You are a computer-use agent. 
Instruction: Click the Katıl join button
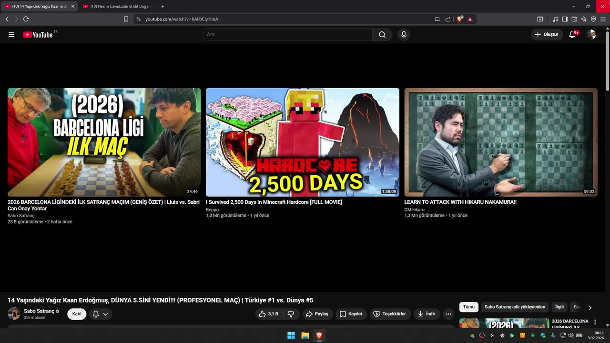pos(77,314)
